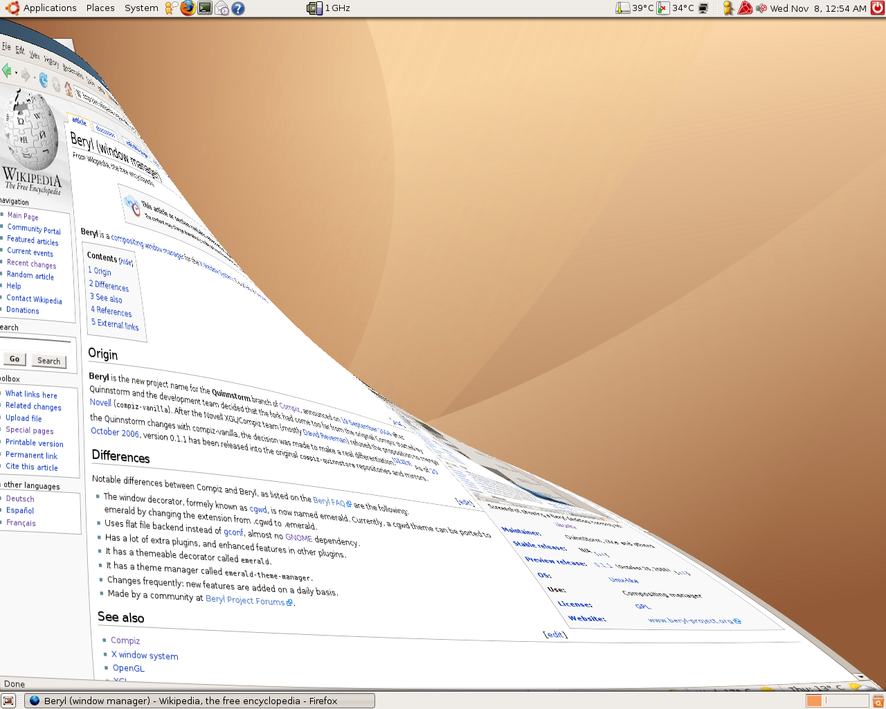Reload the page with Firefox's refresh icon
Screen dimensions: 886x709
[43, 80]
